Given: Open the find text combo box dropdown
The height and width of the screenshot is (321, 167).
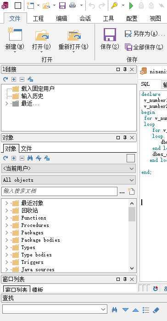Looking at the screenshot, I should tap(103, 309).
